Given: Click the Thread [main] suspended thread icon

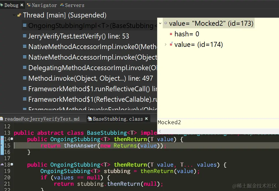Looking at the screenshot, I should pos(19,15).
